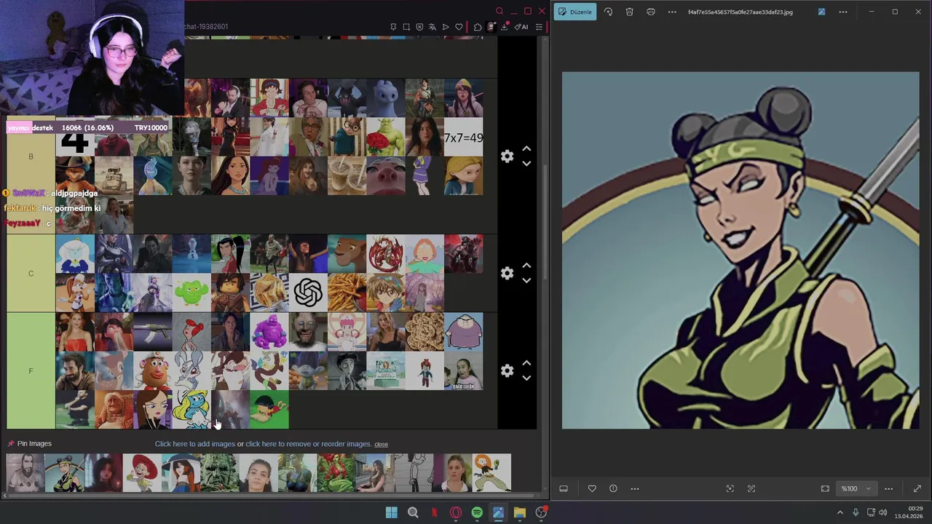Enter fullscreen view in Photos
Viewport: 932px width, 524px height.
coord(917,488)
